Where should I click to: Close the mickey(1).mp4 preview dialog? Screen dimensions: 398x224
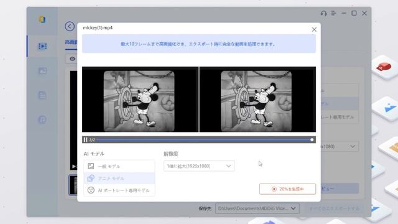coord(314,29)
